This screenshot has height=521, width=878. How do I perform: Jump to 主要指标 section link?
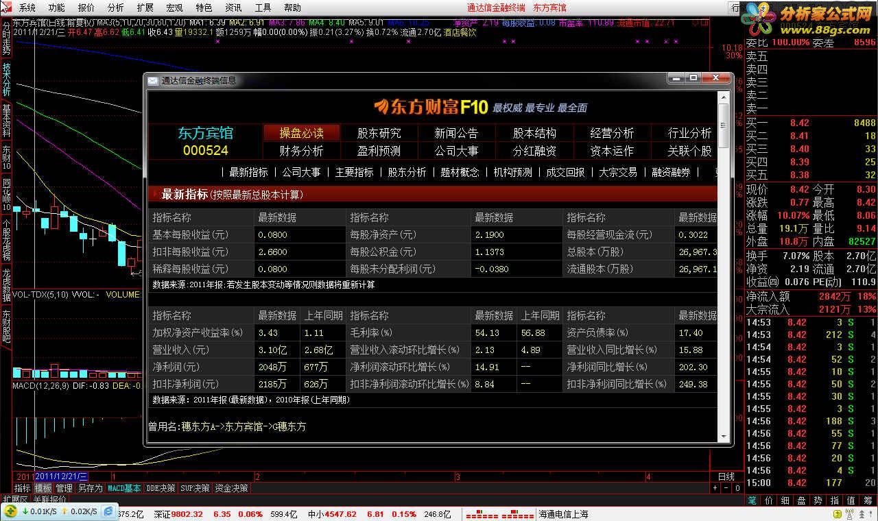(x=354, y=172)
